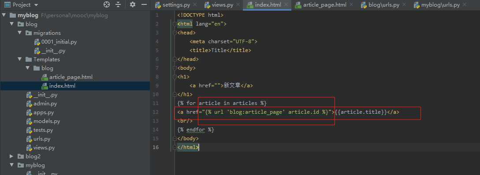Image resolution: width=480 pixels, height=175 pixels.
Task: Click the settings.py tab Python file icon
Action: [158, 5]
